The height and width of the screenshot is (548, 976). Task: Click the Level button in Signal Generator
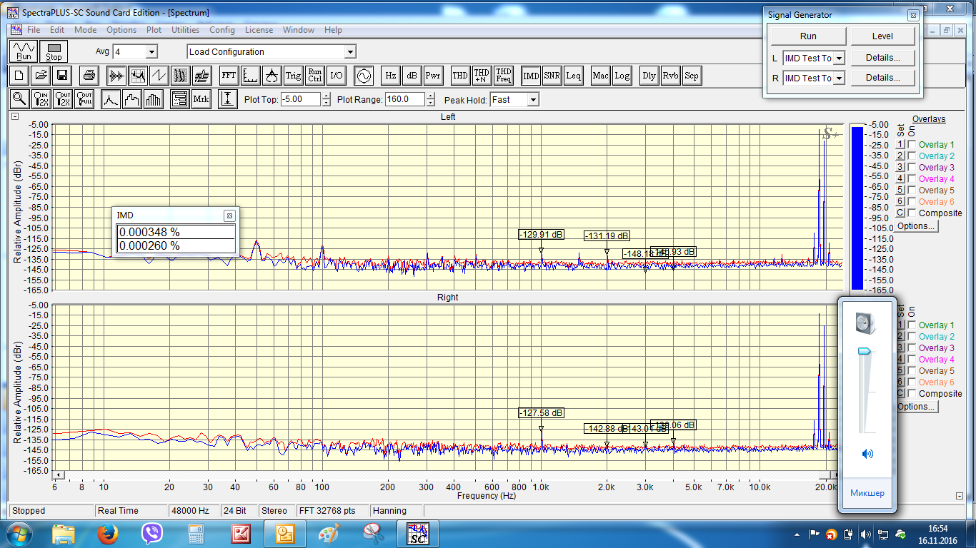click(882, 36)
